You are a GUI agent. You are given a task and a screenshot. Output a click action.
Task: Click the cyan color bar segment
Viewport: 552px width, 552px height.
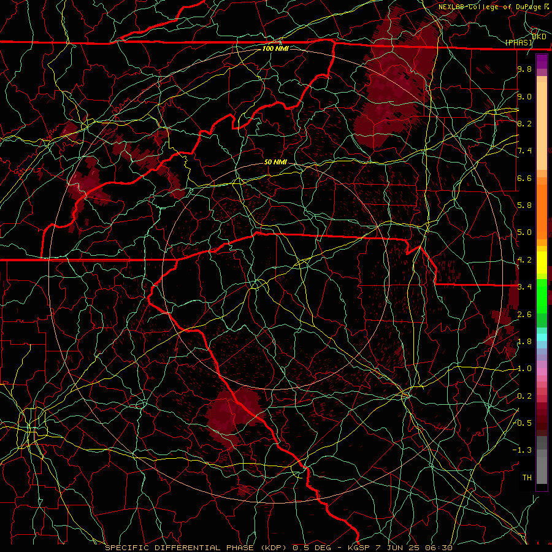pos(542,337)
